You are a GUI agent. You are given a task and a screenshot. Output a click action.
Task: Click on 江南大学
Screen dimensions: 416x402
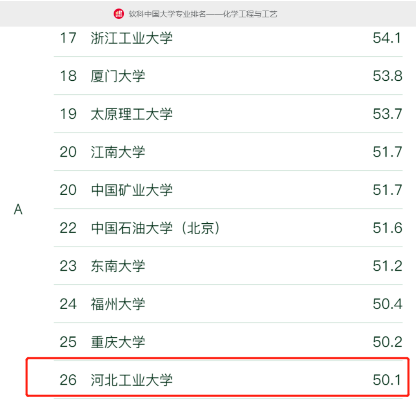pyautogui.click(x=118, y=152)
